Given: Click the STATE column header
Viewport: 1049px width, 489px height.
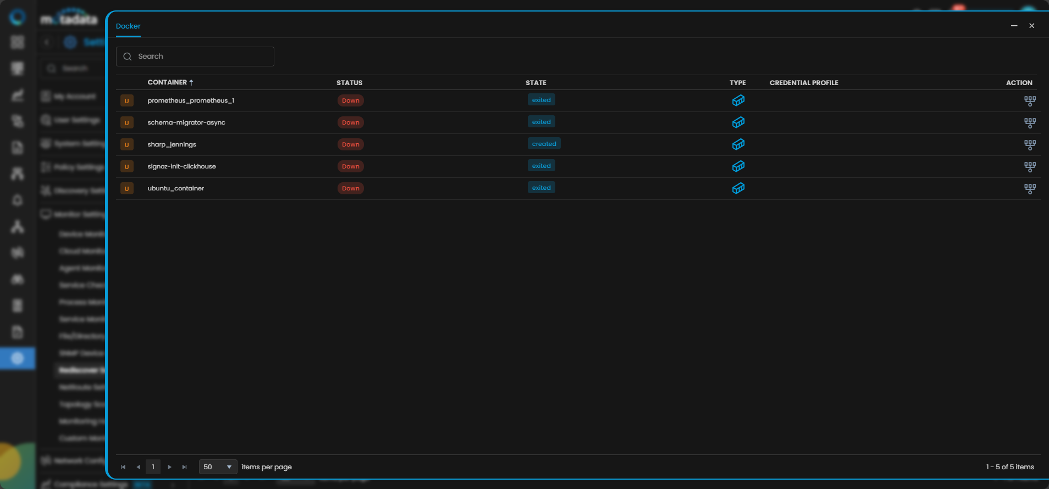Looking at the screenshot, I should 536,83.
